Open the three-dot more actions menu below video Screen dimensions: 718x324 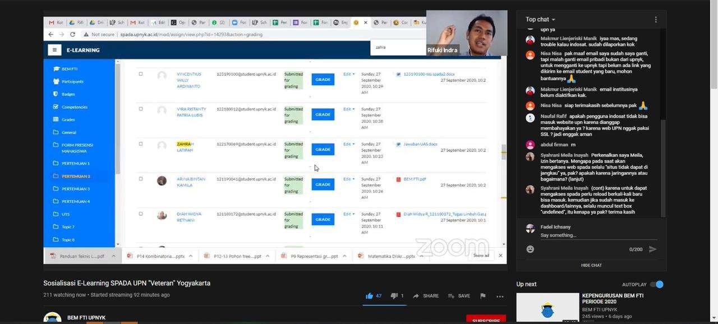pyautogui.click(x=500, y=296)
